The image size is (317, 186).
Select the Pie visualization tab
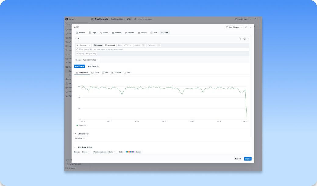[x=127, y=73]
